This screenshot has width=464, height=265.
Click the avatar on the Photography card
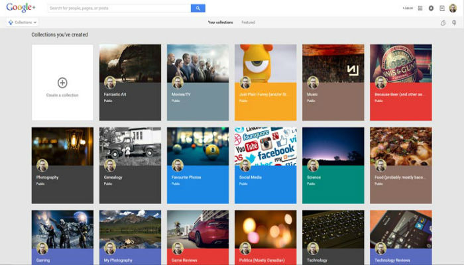click(x=42, y=166)
